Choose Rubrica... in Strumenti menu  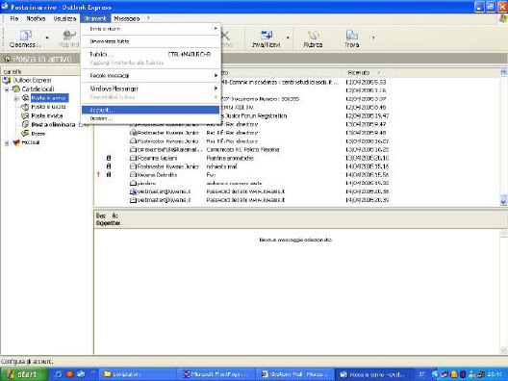(151, 54)
